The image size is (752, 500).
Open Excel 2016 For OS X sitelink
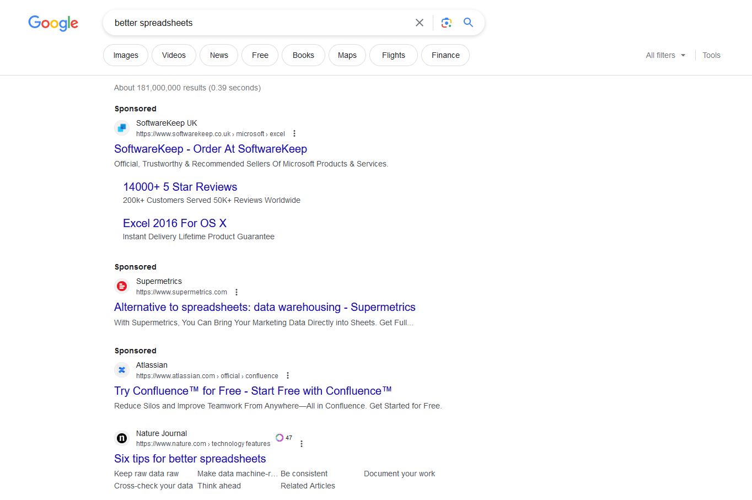(175, 223)
